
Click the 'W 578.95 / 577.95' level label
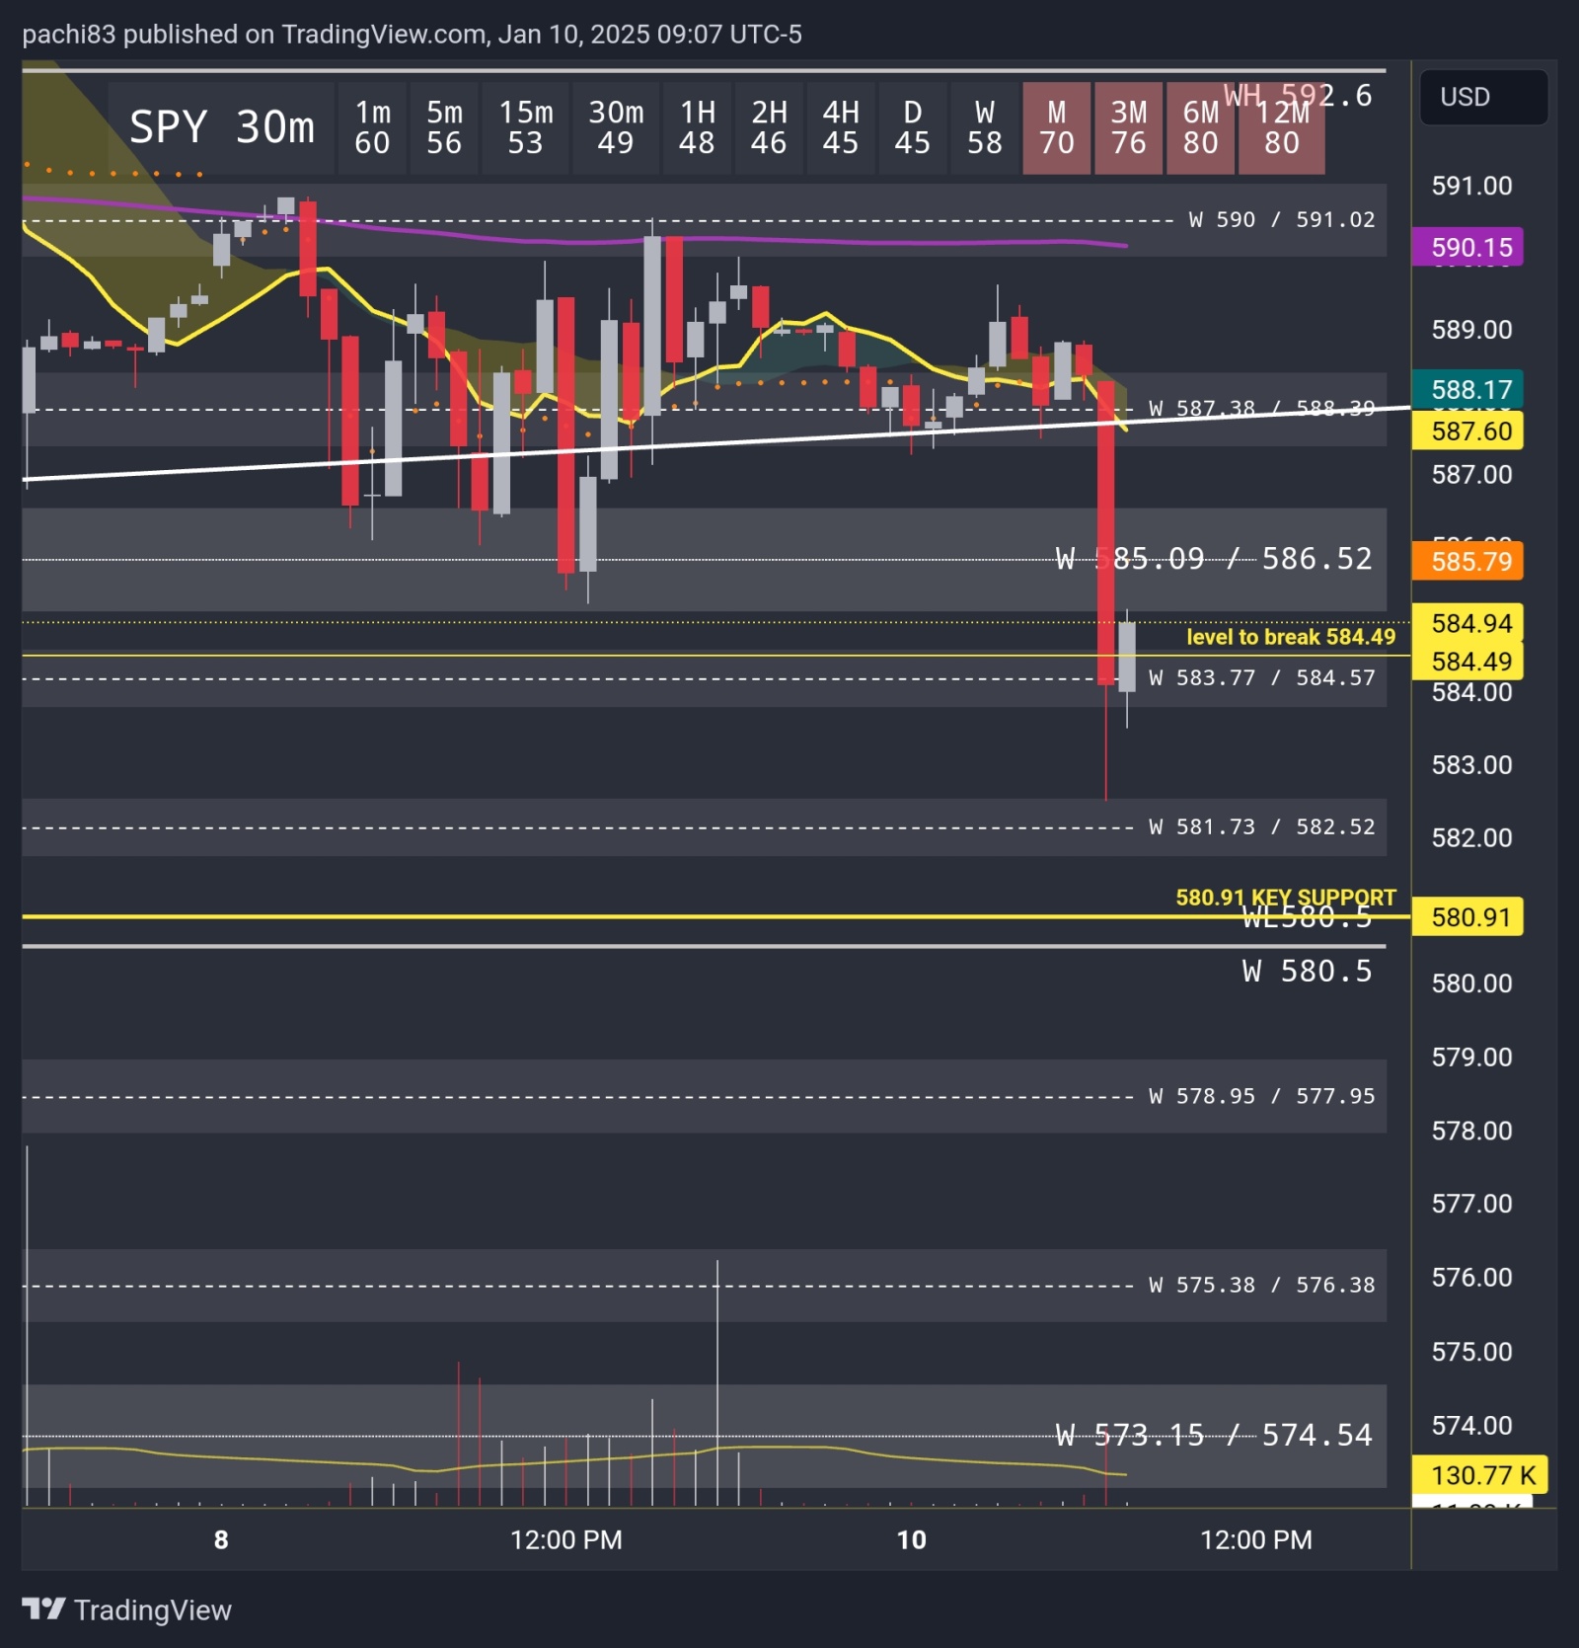(1262, 1096)
